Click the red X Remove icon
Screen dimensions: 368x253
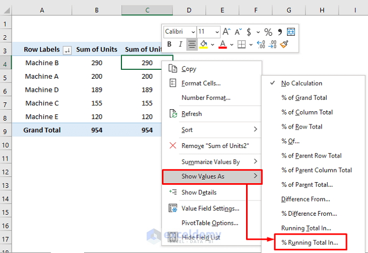[173, 145]
